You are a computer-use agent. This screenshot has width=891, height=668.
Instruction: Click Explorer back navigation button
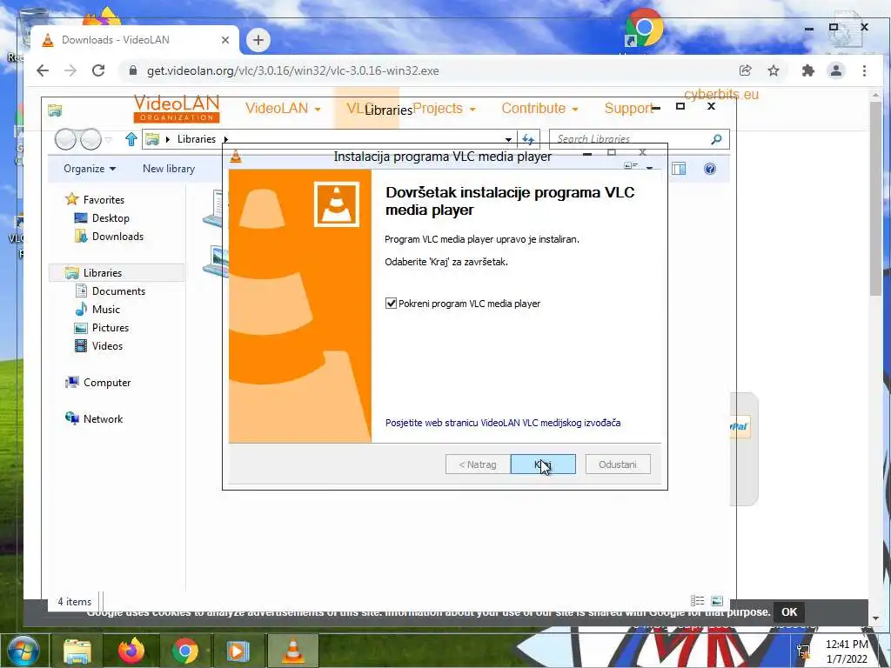[65, 139]
